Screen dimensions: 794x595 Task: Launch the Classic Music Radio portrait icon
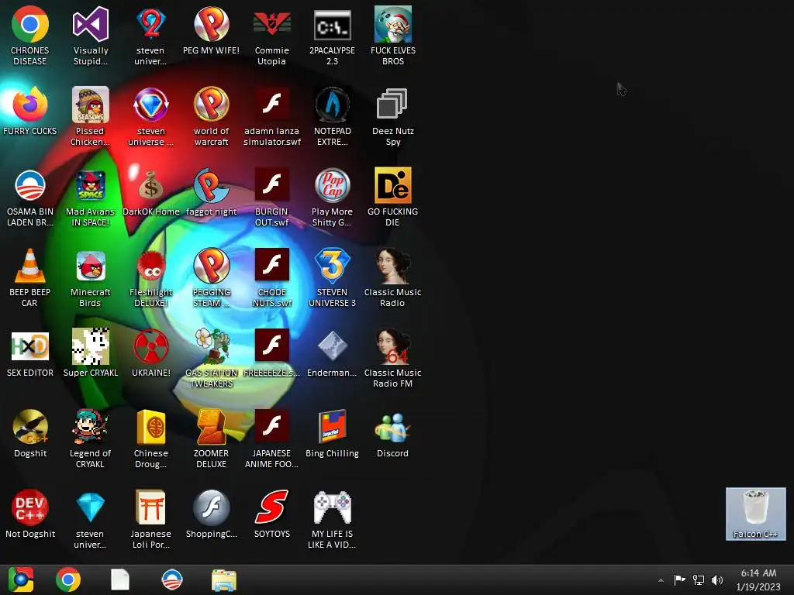coord(392,266)
